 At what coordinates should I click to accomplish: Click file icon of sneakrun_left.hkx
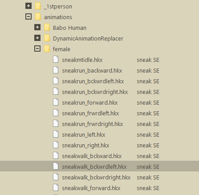click(56, 134)
